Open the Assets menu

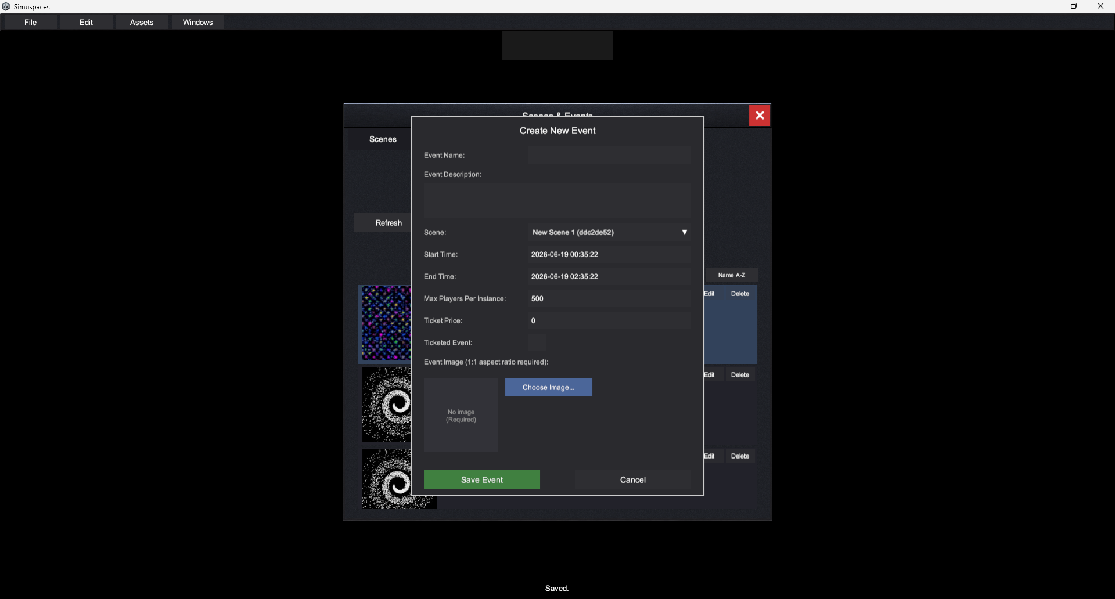click(x=142, y=22)
